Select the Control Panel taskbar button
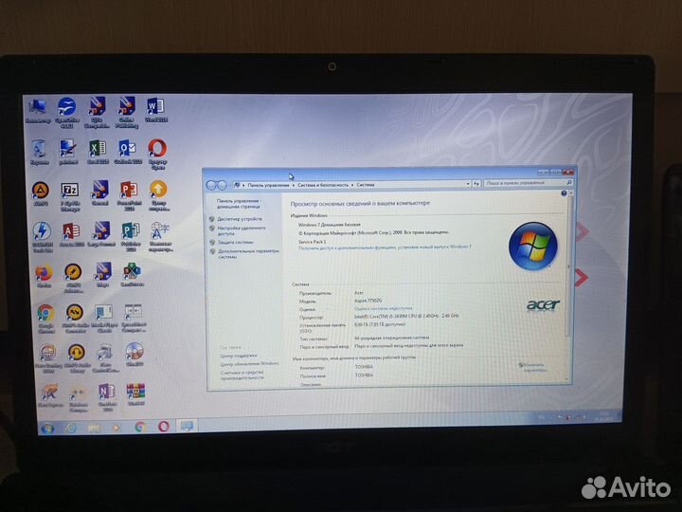Image resolution: width=682 pixels, height=512 pixels. (187, 426)
